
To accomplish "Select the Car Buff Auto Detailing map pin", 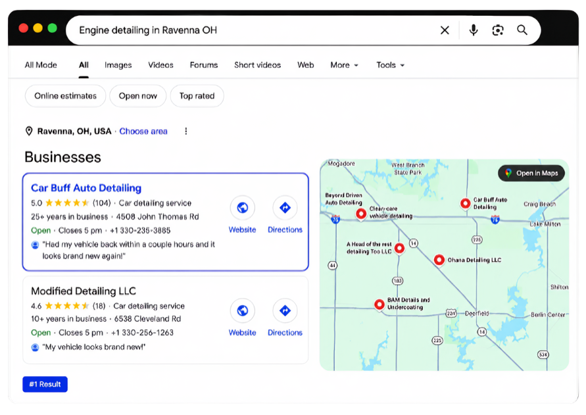I will click(x=465, y=204).
